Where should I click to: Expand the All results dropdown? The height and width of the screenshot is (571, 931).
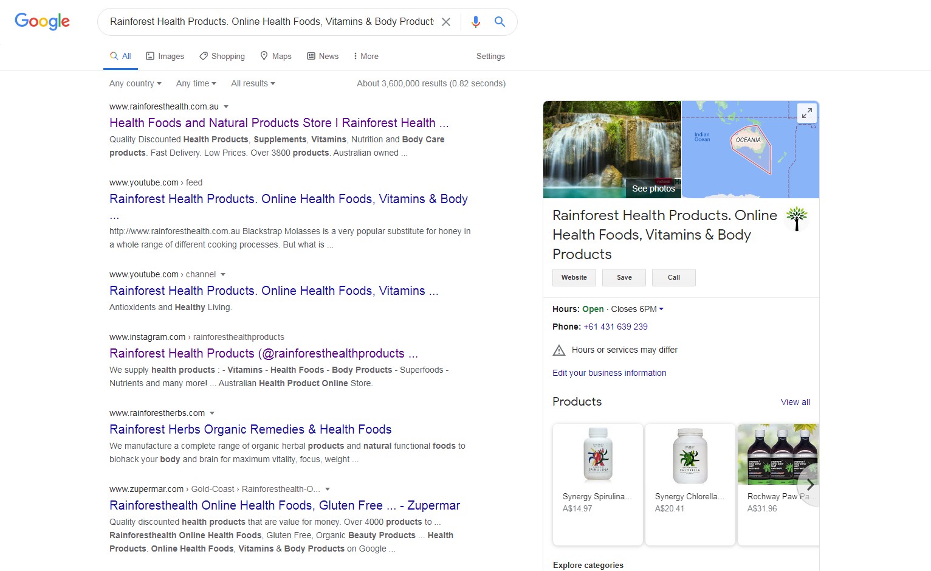click(x=253, y=83)
